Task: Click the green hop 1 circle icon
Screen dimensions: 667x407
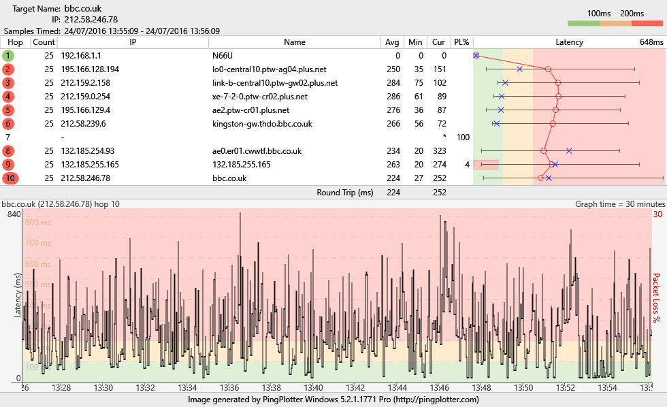Action: click(8, 56)
